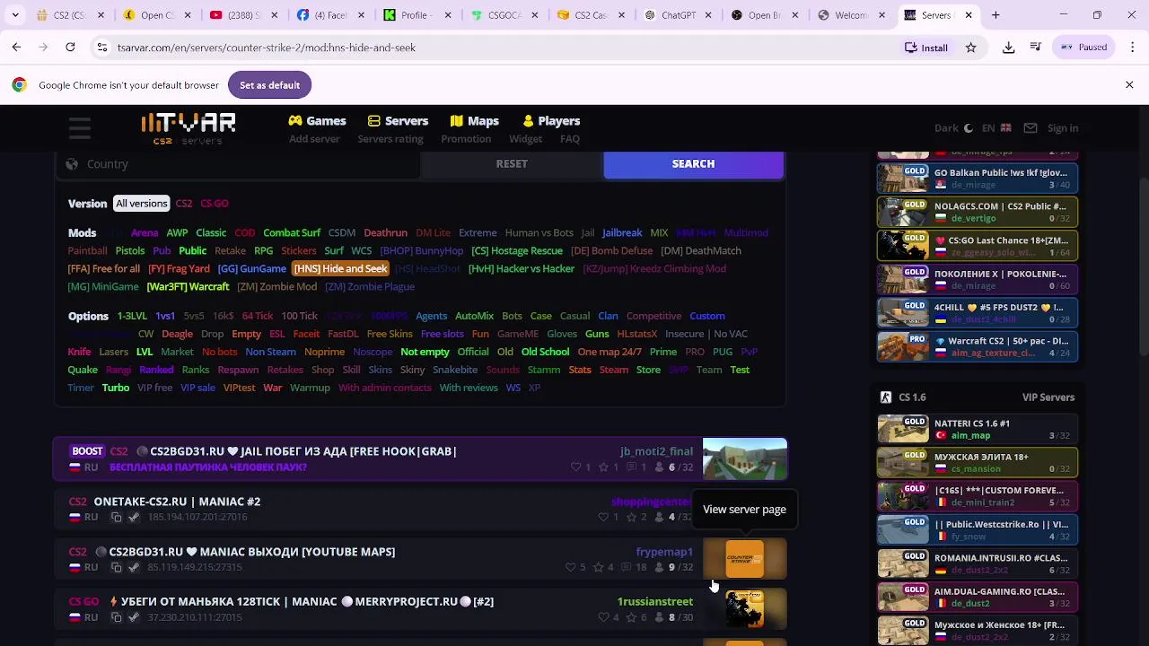Like the 1russianstreet server heart icon
Image resolution: width=1149 pixels, height=646 pixels.
coord(604,617)
